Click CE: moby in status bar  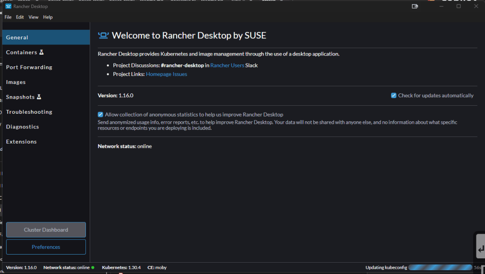tap(157, 267)
